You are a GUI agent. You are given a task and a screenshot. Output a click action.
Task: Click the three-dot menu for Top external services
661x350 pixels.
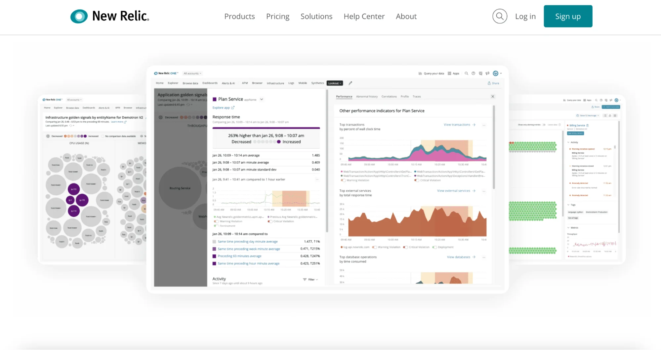pyautogui.click(x=484, y=191)
